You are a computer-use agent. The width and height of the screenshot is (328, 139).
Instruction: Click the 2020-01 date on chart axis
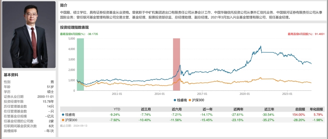click(x=244, y=93)
